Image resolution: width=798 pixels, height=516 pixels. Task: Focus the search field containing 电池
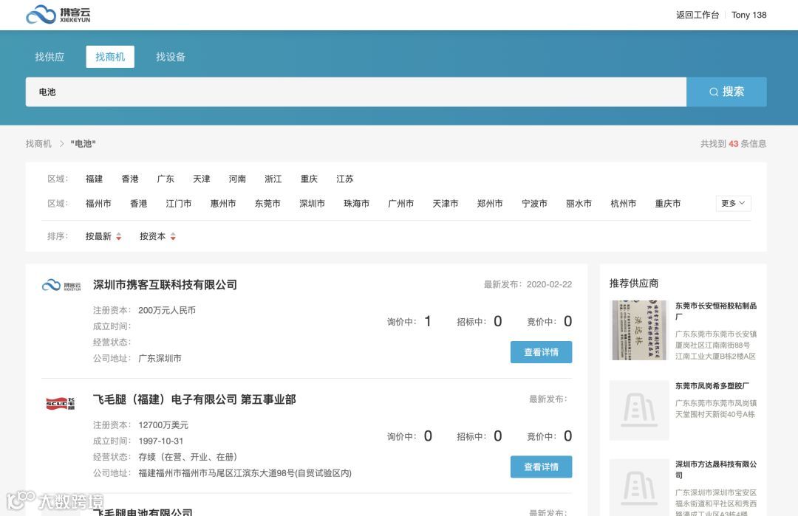(x=355, y=92)
